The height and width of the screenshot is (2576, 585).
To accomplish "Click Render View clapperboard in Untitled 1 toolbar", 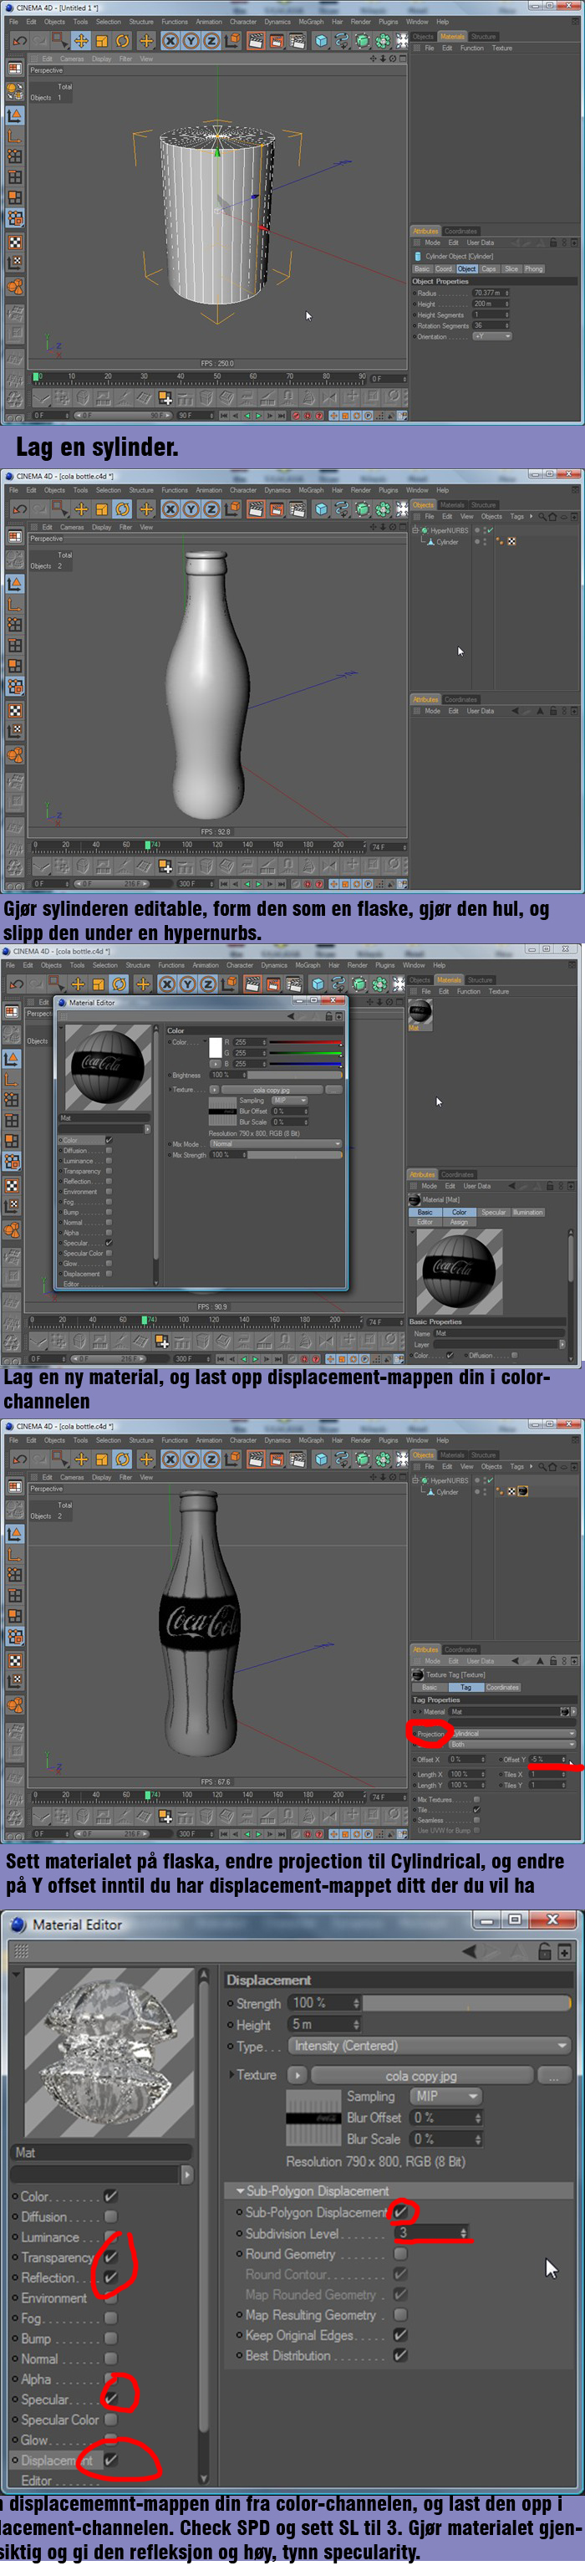I will coord(256,41).
